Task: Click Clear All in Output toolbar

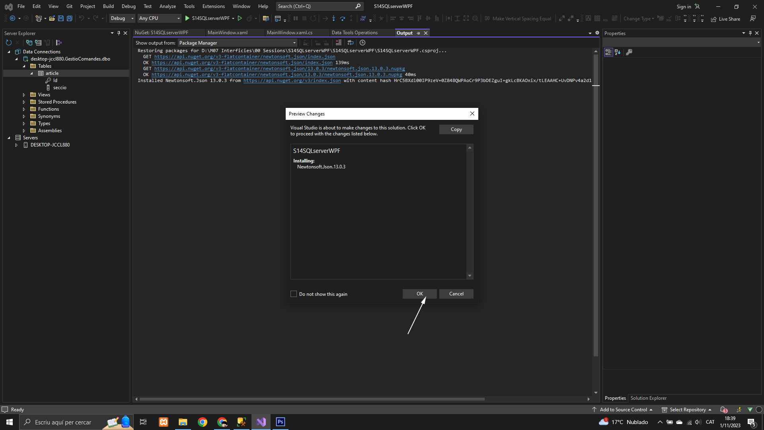Action: pyautogui.click(x=339, y=43)
